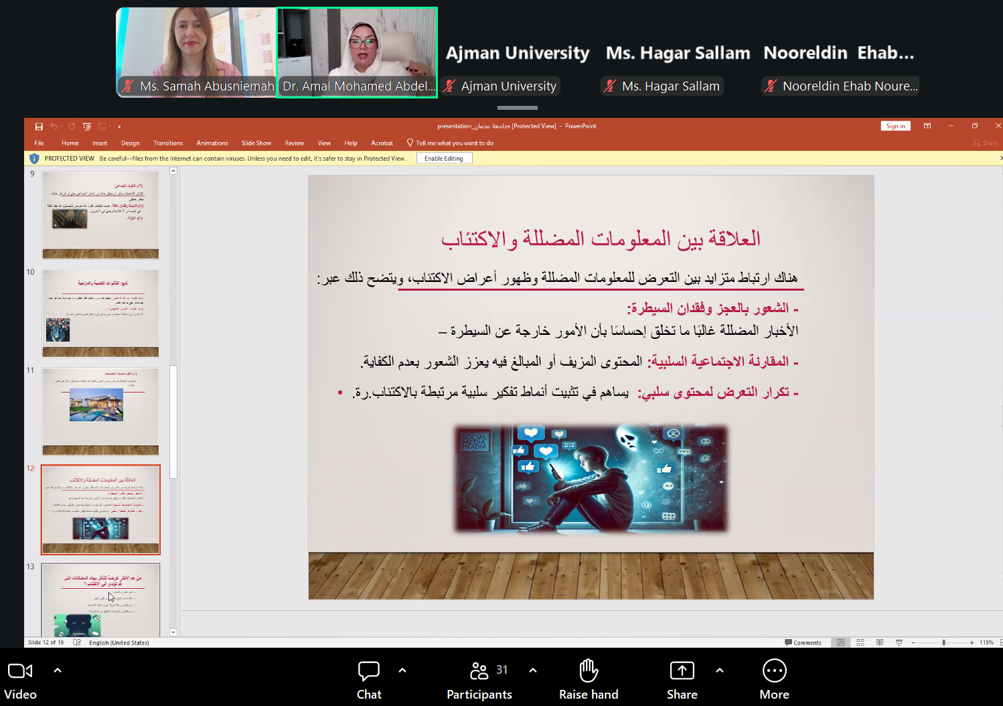Screen dimensions: 1003x706
Task: Expand the Share options arrow
Action: coord(720,670)
